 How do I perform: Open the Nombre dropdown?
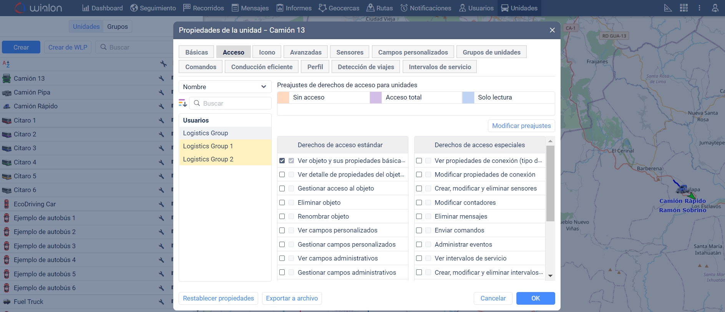pos(225,87)
